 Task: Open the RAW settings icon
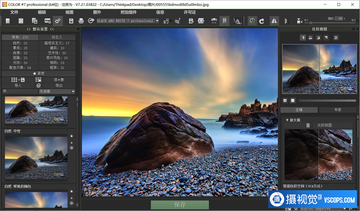point(47,21)
